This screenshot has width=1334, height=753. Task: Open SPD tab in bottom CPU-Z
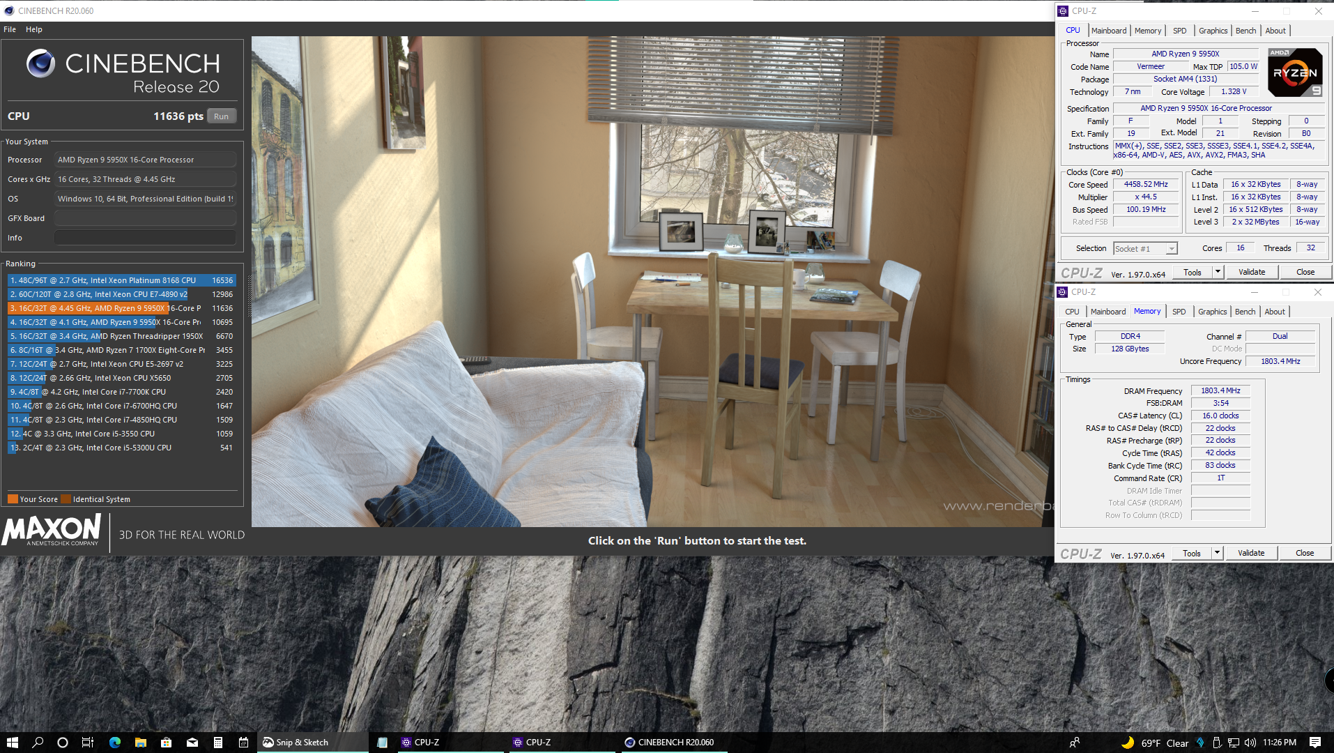(1179, 312)
